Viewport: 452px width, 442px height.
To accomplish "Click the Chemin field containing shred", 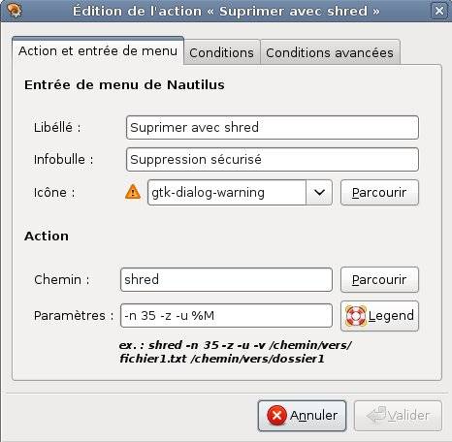I will 226,279.
